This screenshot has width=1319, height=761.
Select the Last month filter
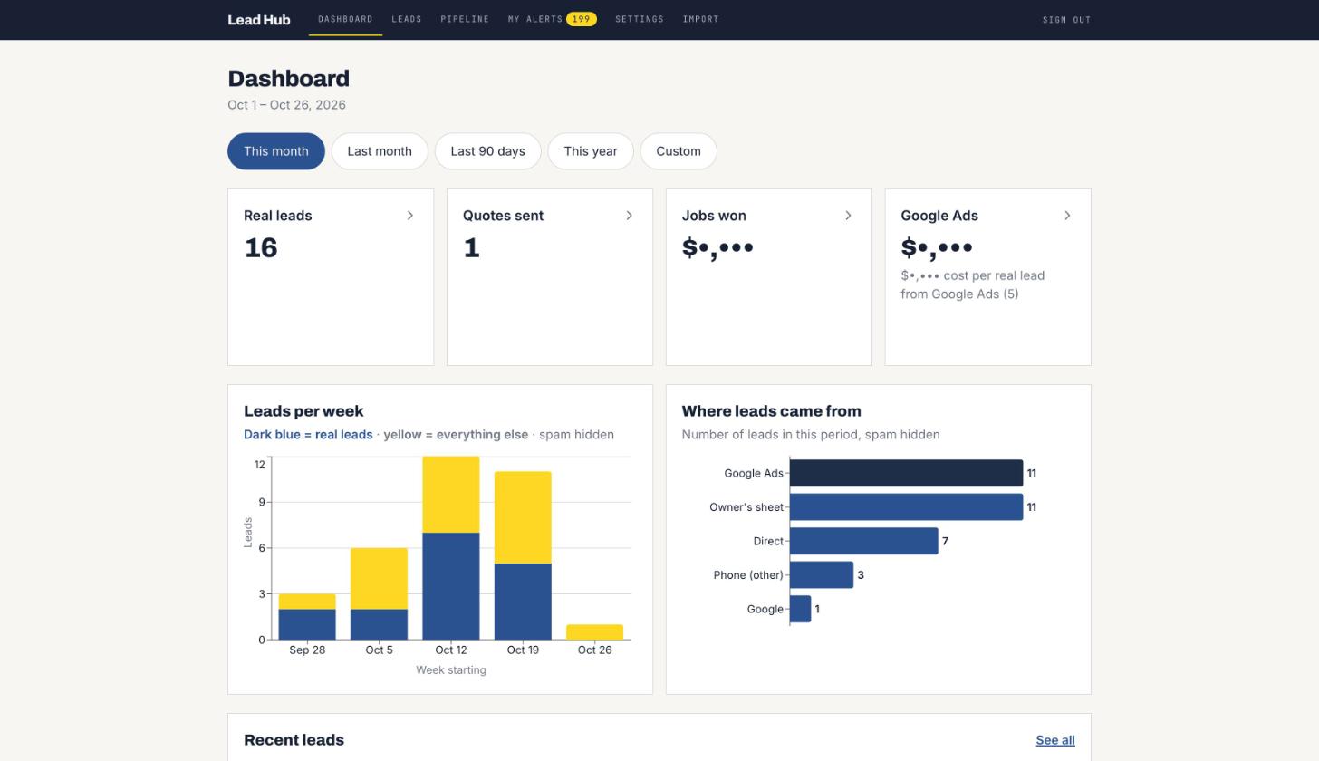click(x=380, y=151)
